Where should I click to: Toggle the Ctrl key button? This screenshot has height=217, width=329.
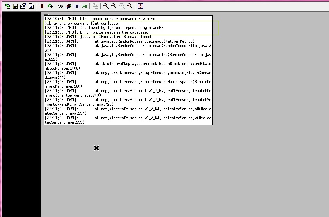coord(76,6)
